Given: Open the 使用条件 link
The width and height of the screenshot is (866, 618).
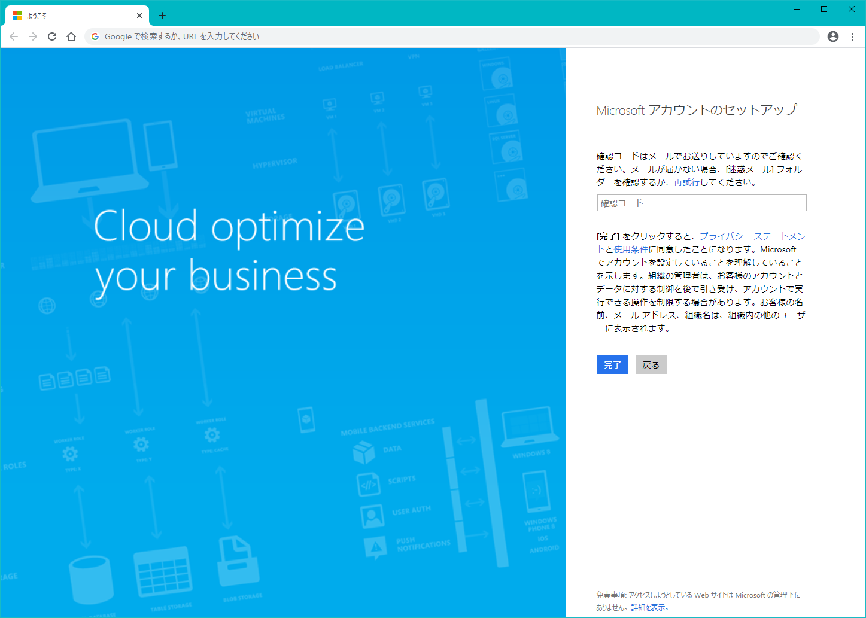Looking at the screenshot, I should click(x=631, y=249).
